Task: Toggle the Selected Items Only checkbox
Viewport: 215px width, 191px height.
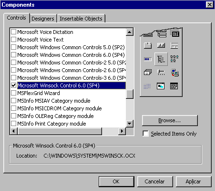Action: (x=145, y=134)
